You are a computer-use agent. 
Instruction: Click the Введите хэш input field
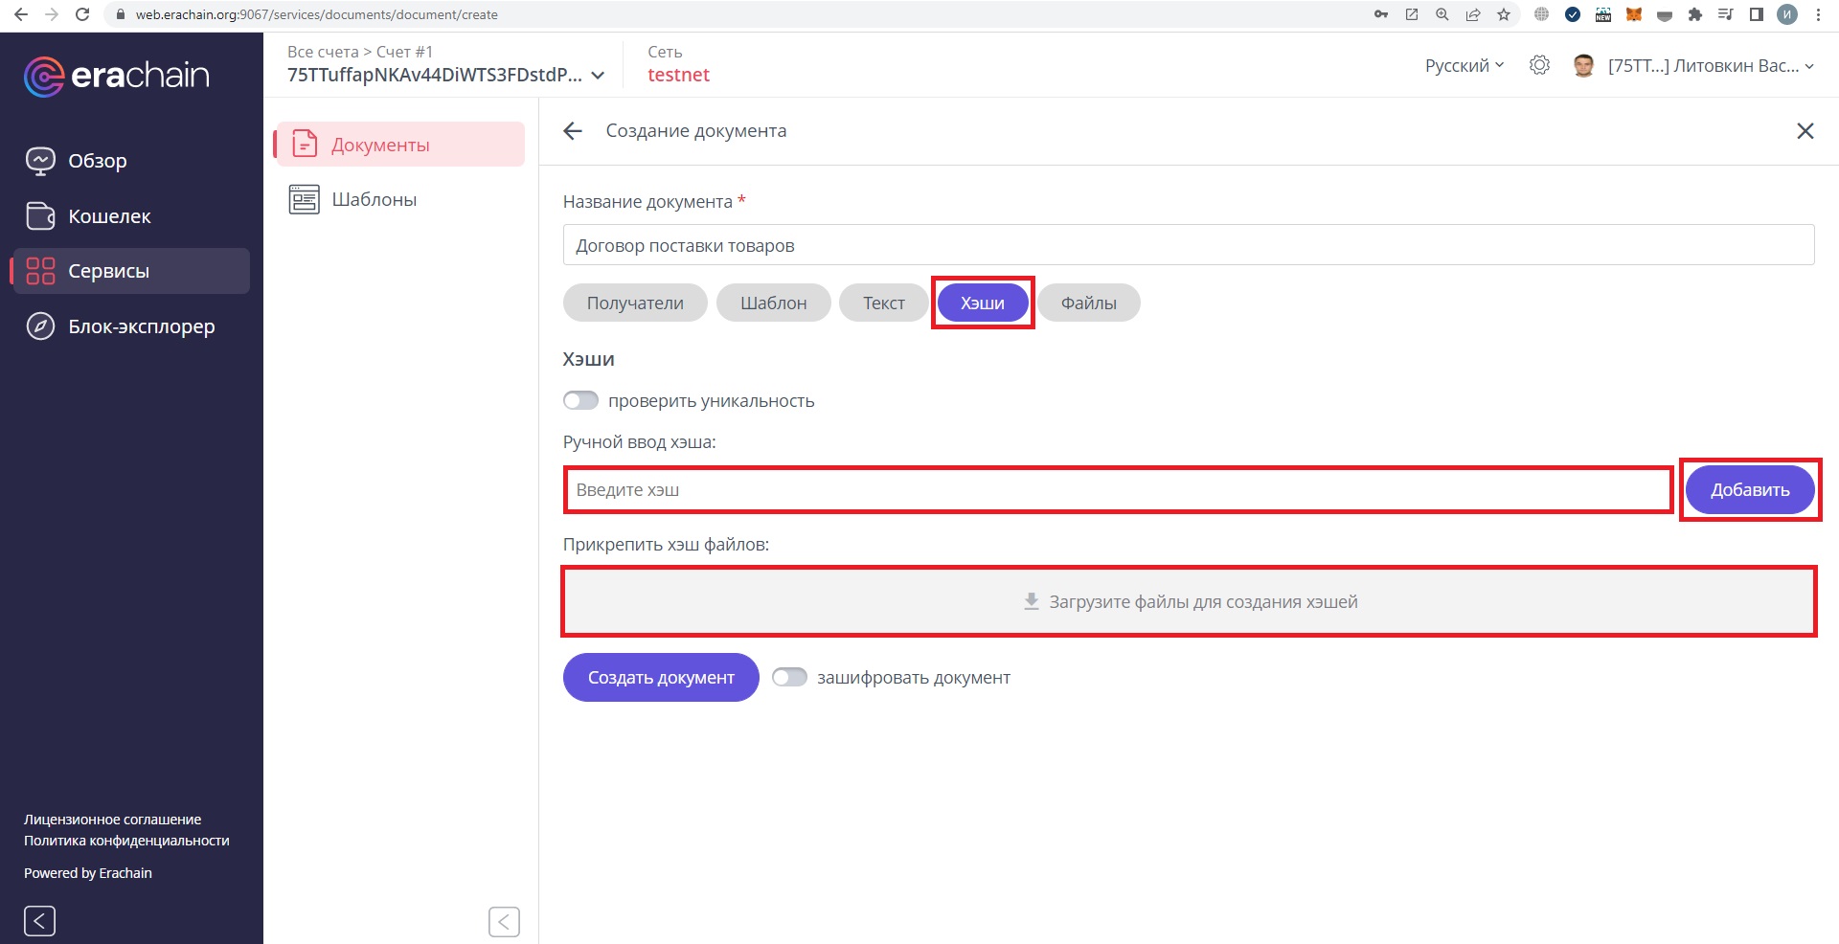[x=1117, y=490]
